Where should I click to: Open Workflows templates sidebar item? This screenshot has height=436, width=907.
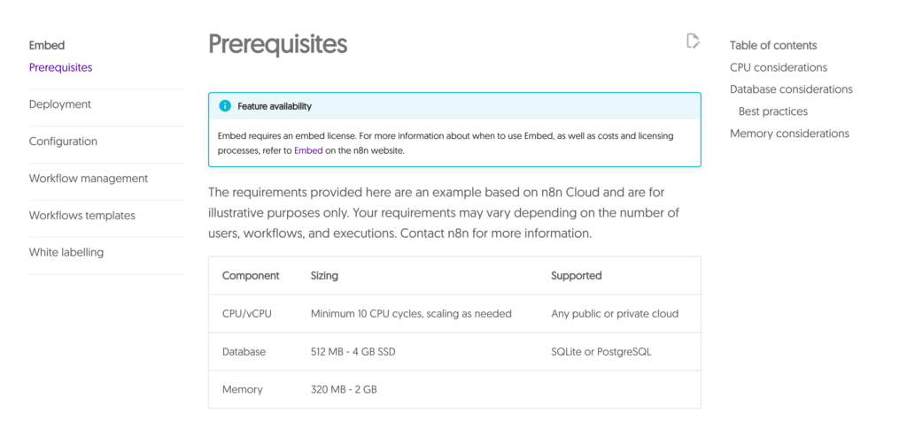[x=81, y=216]
